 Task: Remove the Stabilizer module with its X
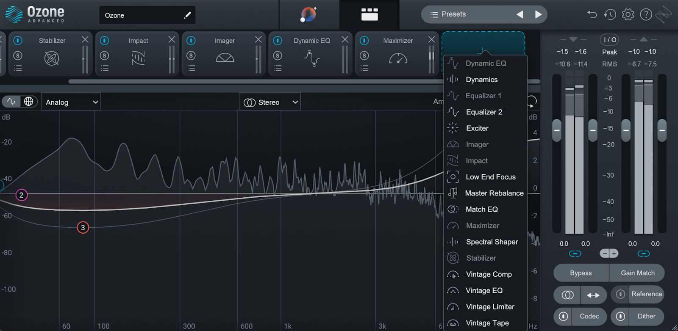[85, 39]
